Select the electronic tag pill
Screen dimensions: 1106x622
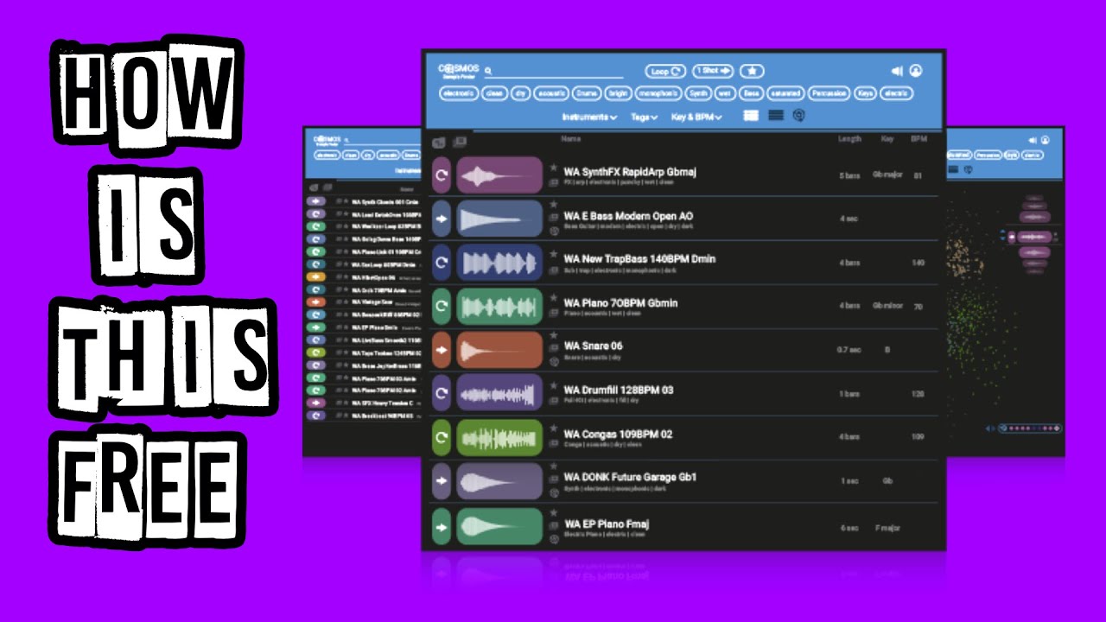coord(459,93)
